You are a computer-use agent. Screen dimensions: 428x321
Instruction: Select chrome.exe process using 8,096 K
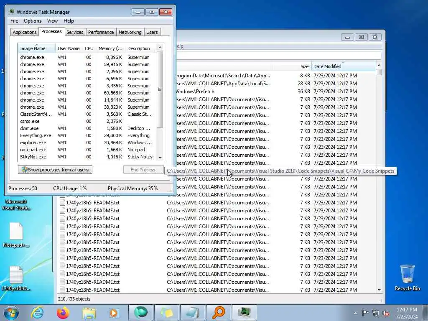[x=87, y=57]
